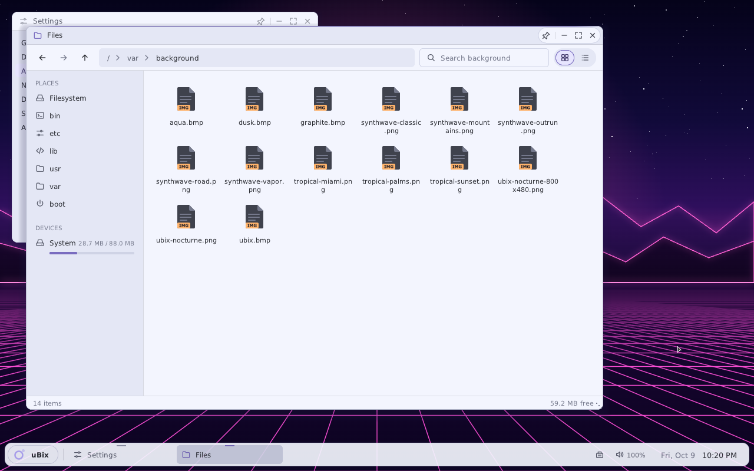Click the volume 100% tray indicator
The height and width of the screenshot is (471, 754).
630,455
